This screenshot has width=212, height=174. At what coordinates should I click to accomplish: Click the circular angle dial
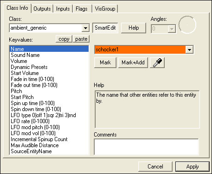[x=187, y=25]
